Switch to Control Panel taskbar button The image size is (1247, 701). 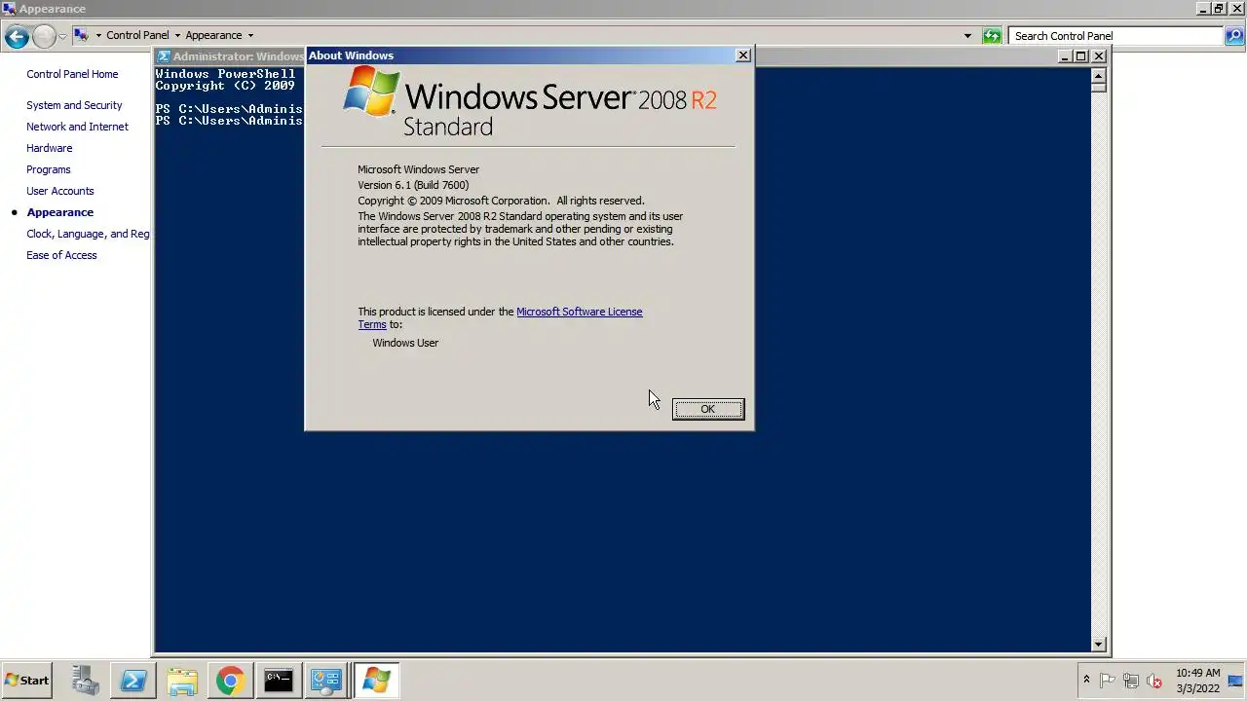pyautogui.click(x=326, y=681)
